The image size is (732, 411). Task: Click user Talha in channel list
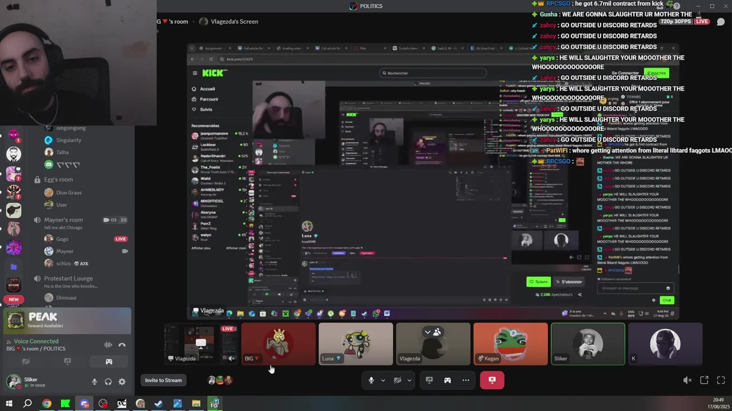click(62, 152)
